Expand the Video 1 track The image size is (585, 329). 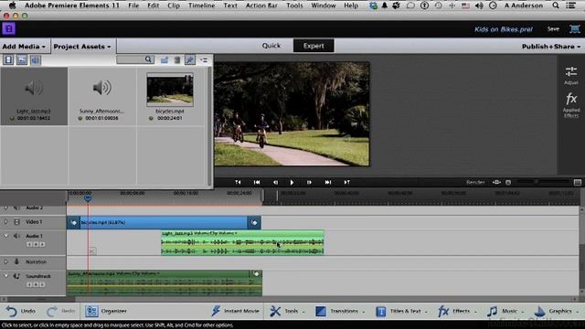tap(5, 222)
